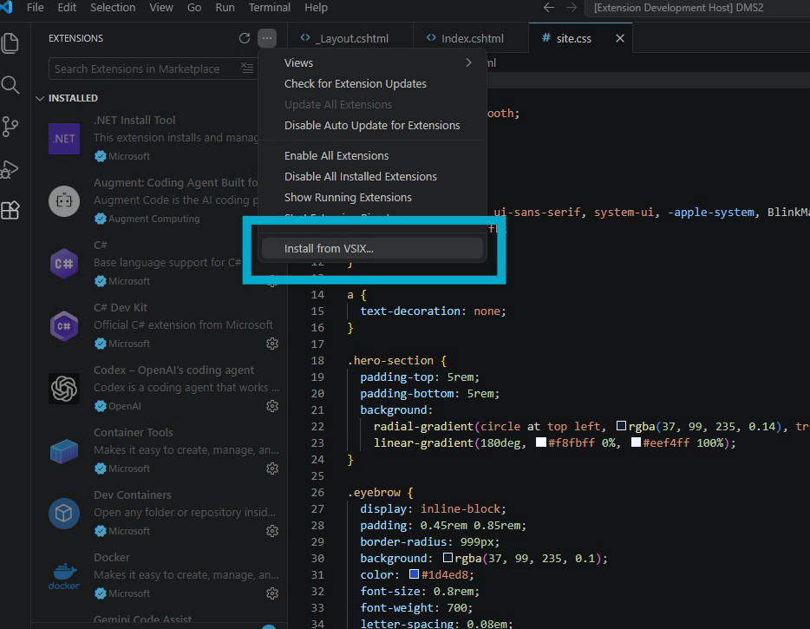
Task: Click the VS Code logo icon
Action: (6, 7)
